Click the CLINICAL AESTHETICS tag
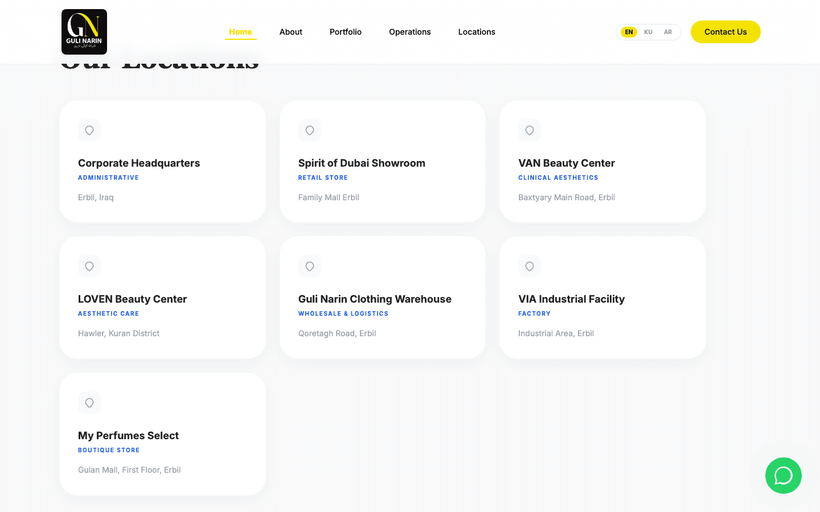The image size is (820, 512). coord(558,177)
